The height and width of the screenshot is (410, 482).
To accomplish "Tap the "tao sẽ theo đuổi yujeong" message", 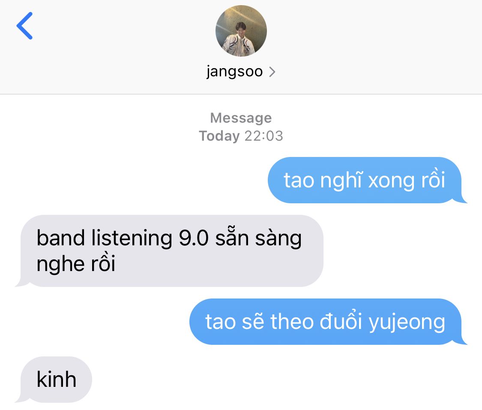I will point(328,322).
